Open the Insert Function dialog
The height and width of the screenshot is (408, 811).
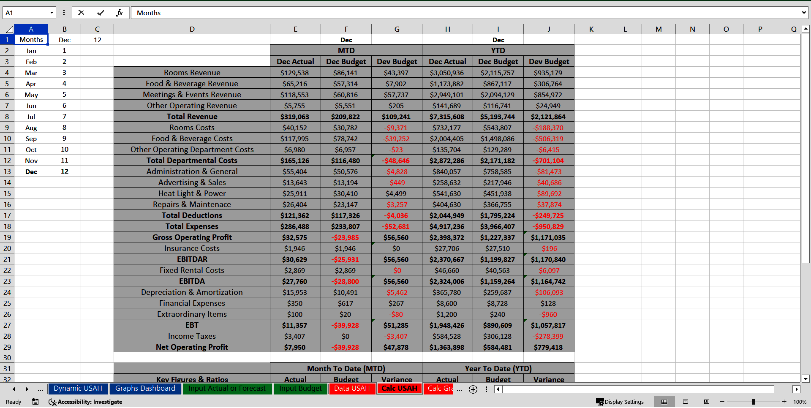pos(119,13)
